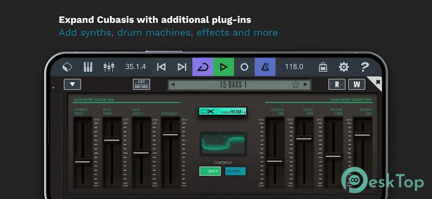Open the project media cube icon
Viewport: 432px width, 199px height.
point(67,67)
